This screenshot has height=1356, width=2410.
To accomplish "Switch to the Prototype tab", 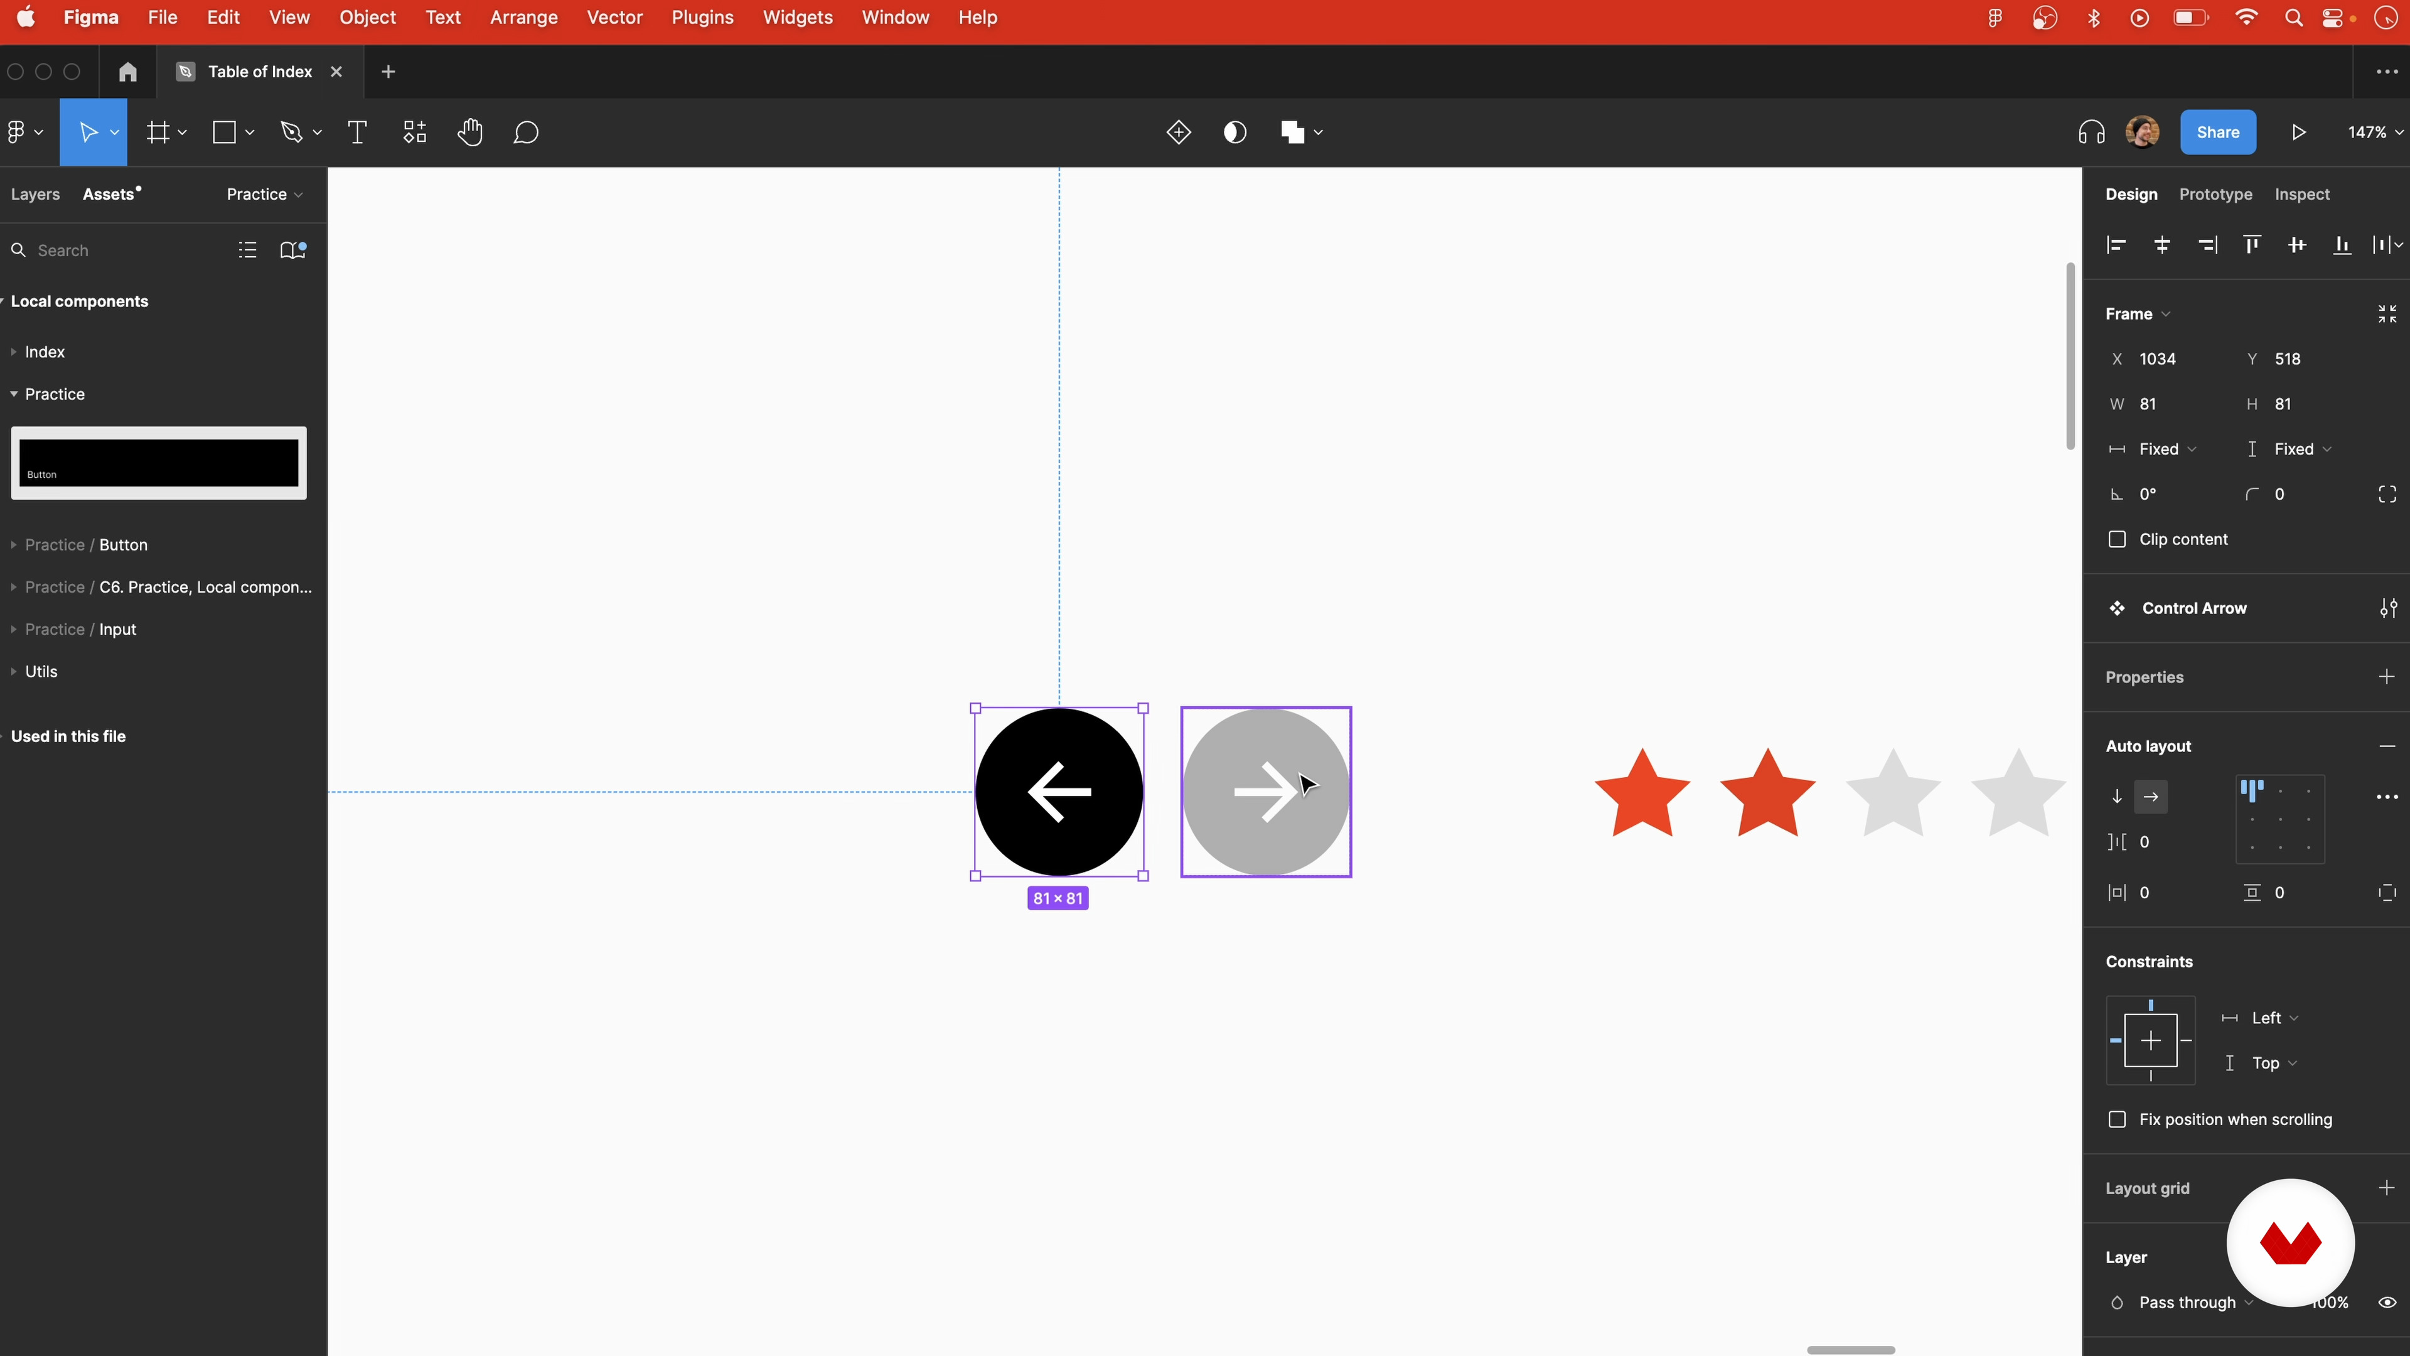I will pos(2215,194).
